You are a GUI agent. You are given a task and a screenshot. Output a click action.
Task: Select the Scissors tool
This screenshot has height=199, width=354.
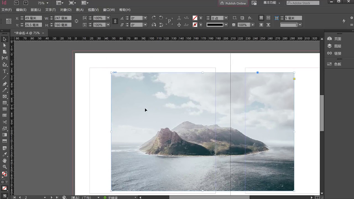pyautogui.click(x=4, y=122)
